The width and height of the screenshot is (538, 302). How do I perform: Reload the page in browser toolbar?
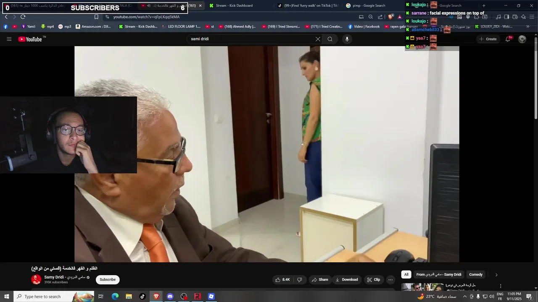(x=23, y=17)
